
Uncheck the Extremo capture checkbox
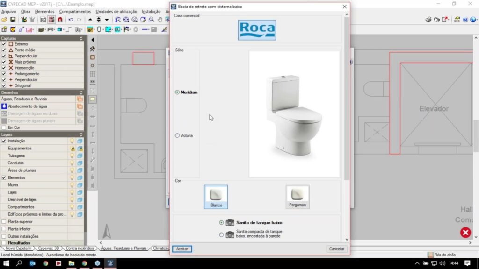coord(4,44)
